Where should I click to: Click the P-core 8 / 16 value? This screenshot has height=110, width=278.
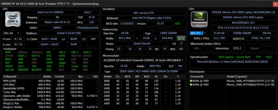coord(18,39)
